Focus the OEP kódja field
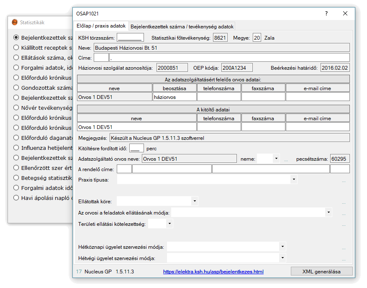This screenshot has height=288, width=367. tap(237, 68)
